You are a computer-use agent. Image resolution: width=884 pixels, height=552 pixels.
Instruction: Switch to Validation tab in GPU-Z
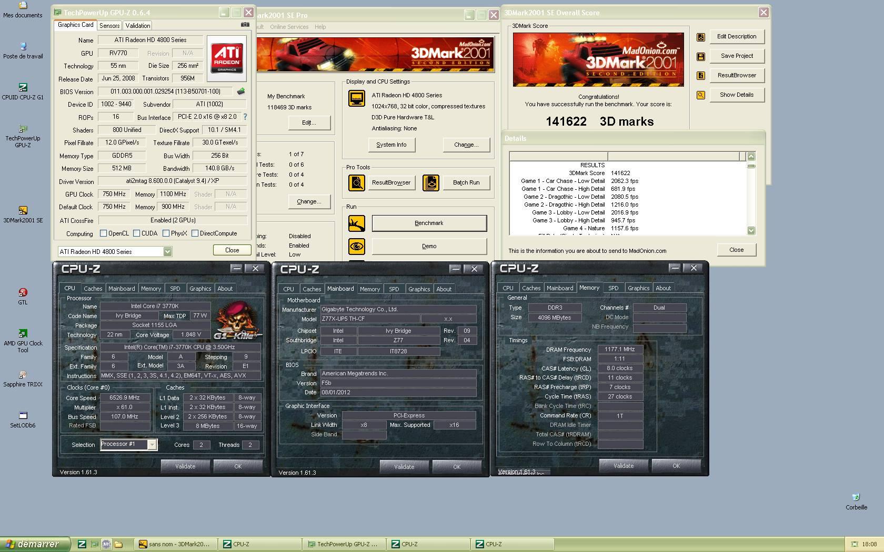pos(138,25)
